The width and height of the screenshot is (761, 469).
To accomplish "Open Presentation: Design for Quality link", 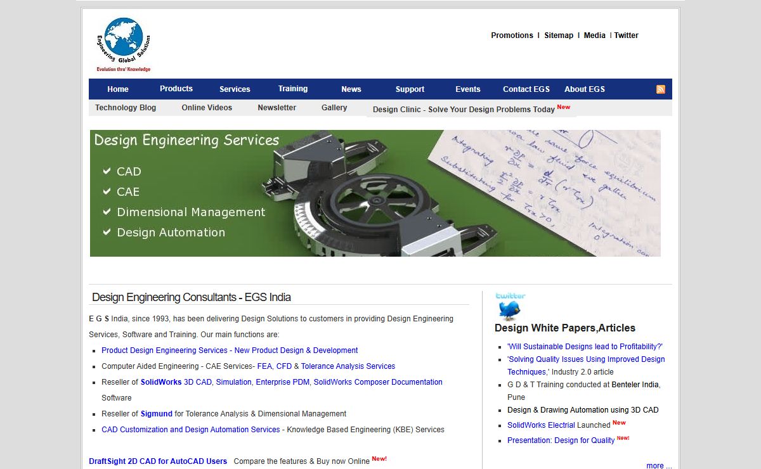I will click(561, 440).
